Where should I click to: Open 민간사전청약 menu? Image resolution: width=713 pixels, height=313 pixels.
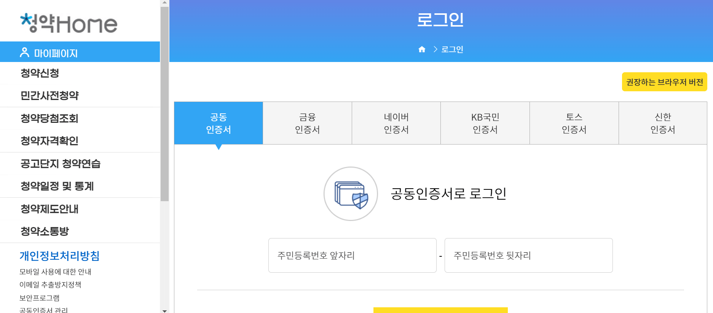(x=49, y=95)
